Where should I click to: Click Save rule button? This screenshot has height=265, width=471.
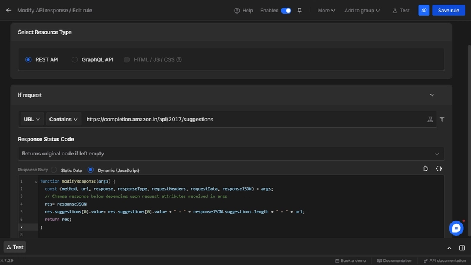tap(449, 11)
